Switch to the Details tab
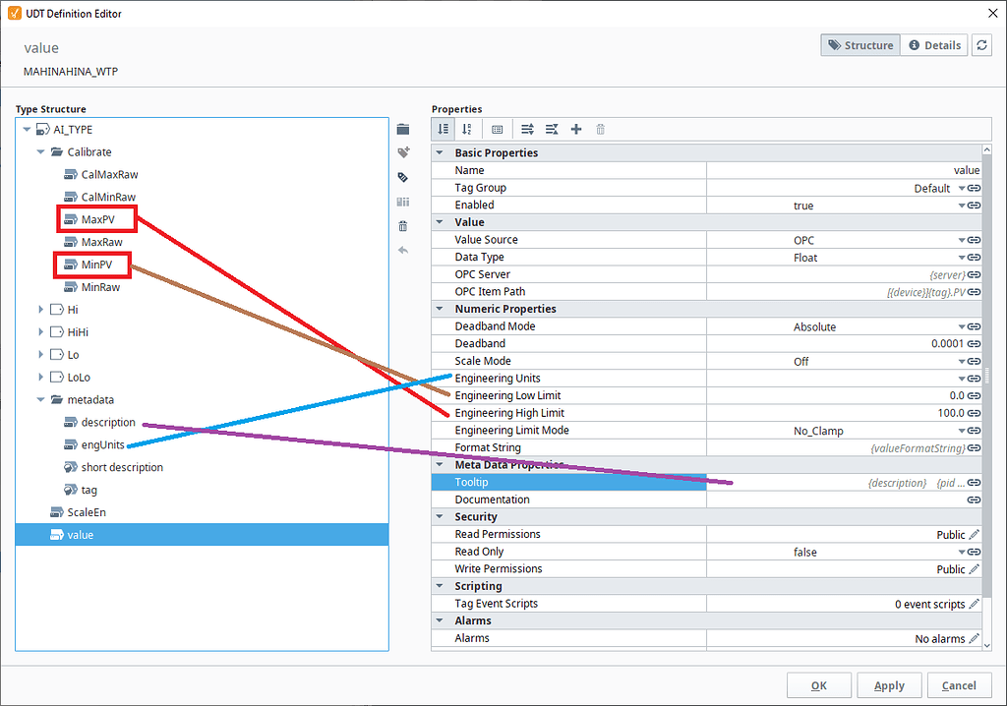Screen dimensions: 1007x706 tap(933, 44)
